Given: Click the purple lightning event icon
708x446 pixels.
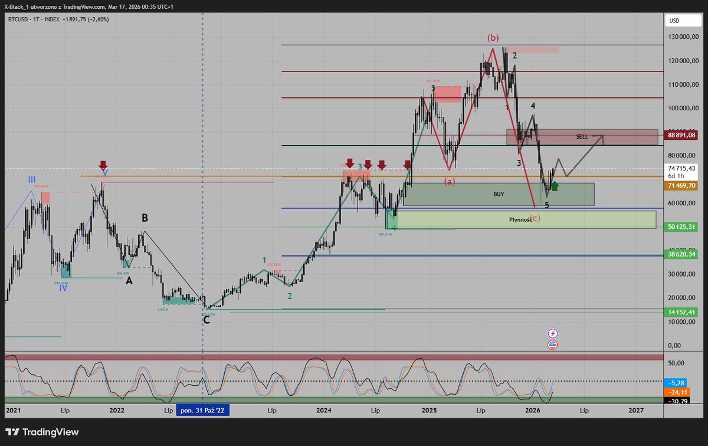Looking at the screenshot, I should (553, 334).
